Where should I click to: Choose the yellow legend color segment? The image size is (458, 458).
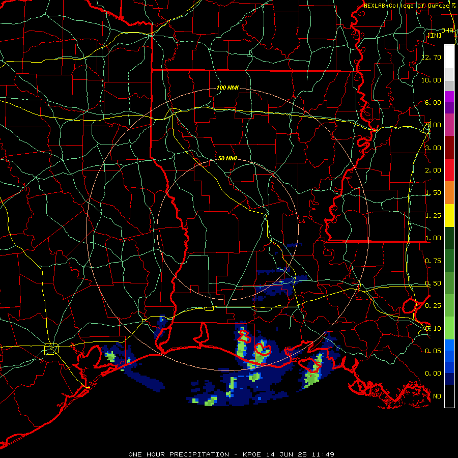(449, 215)
